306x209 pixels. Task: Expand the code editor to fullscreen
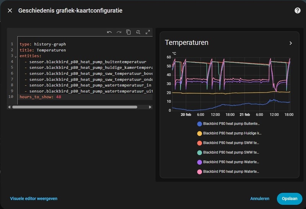tap(148, 32)
